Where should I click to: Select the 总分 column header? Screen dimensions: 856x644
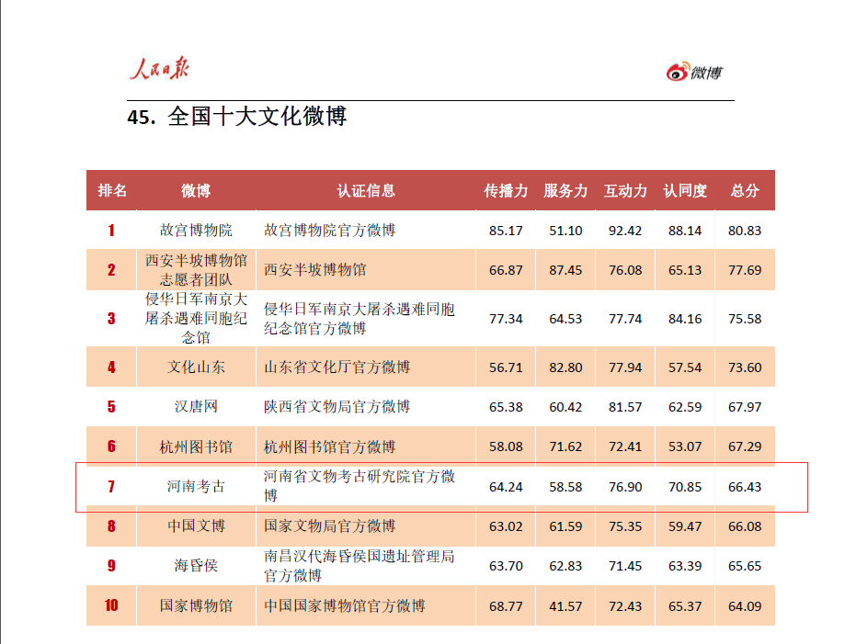point(745,191)
